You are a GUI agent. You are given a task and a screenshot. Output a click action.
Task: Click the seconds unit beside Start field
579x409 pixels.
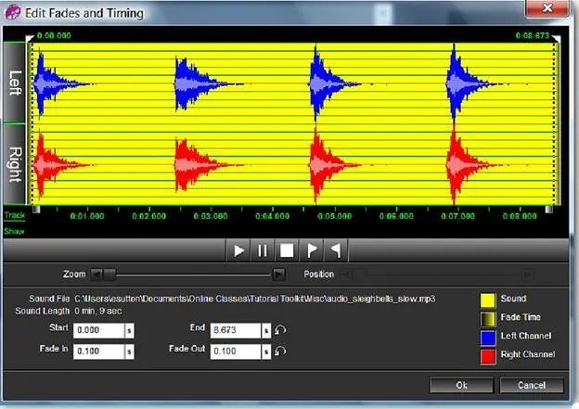(129, 330)
